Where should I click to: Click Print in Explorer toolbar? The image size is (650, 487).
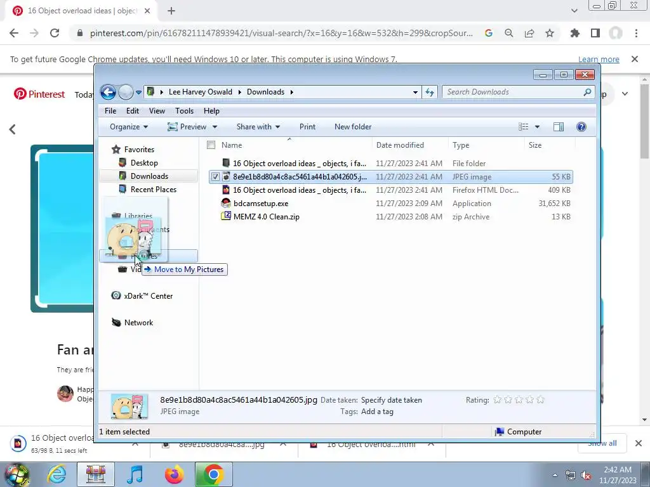coord(308,127)
